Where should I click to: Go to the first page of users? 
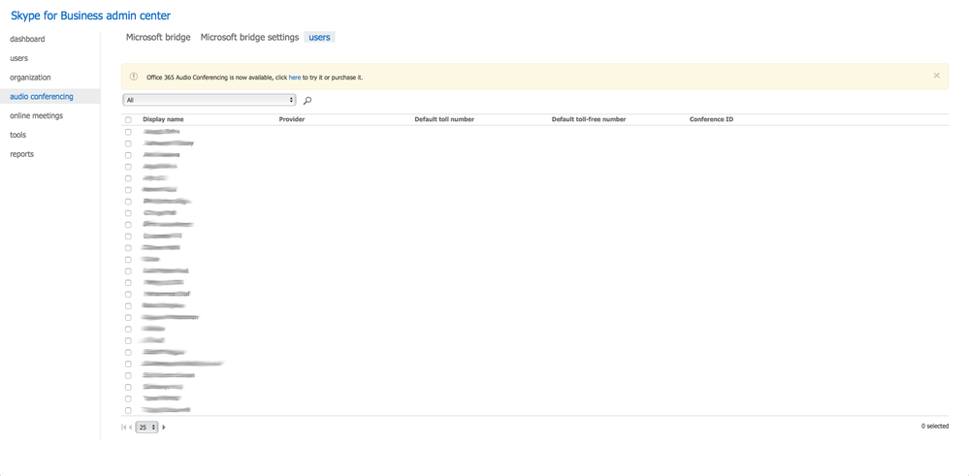(124, 427)
